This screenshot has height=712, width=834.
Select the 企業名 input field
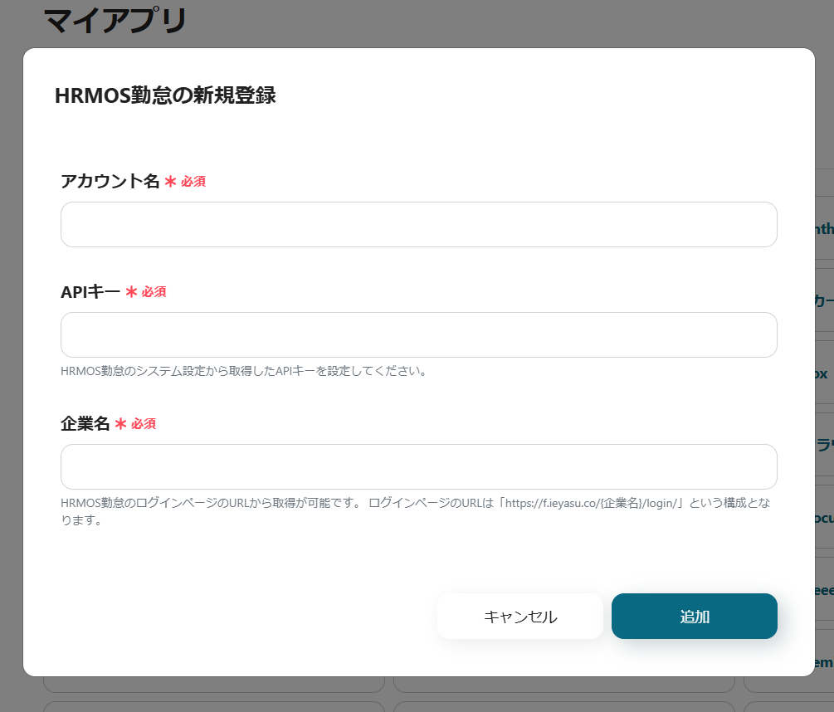point(418,467)
